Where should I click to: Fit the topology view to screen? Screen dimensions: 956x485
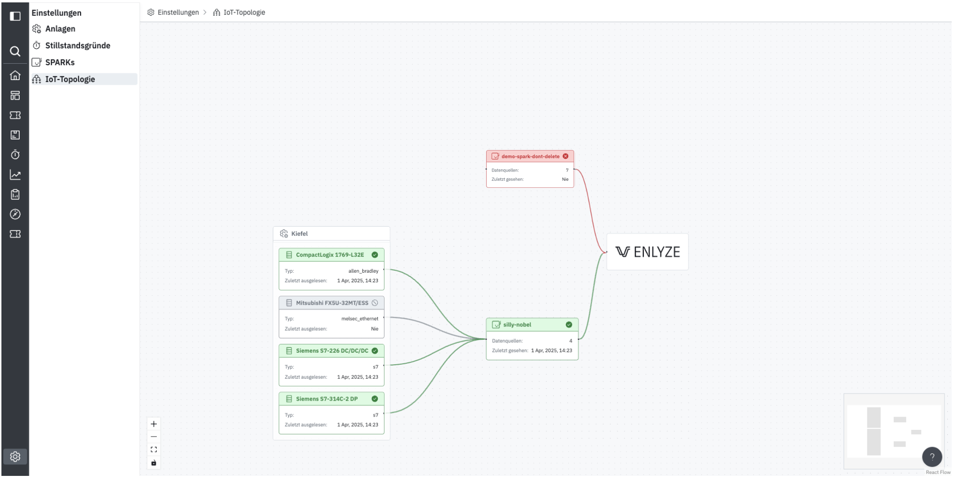154,450
